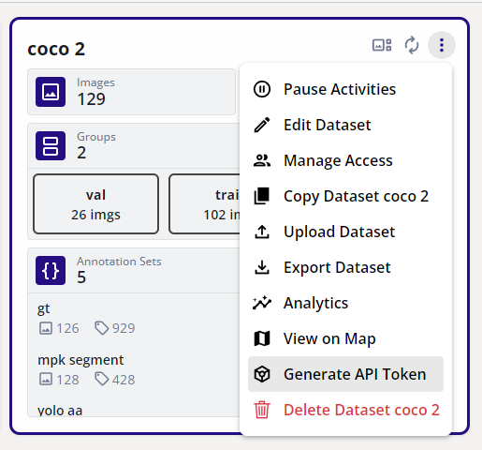The image size is (482, 450).
Task: Close the three-dot options menu button
Action: click(442, 45)
